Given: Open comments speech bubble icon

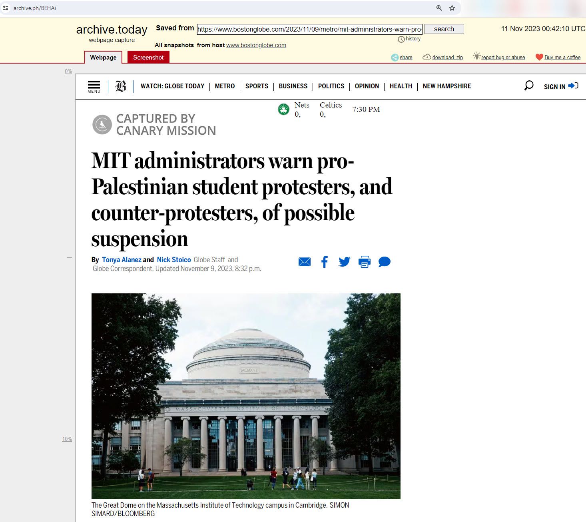Looking at the screenshot, I should click(x=384, y=262).
